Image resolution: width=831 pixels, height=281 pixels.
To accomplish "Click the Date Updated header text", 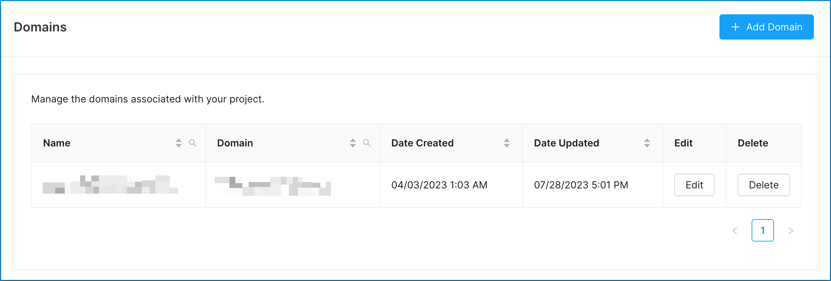I will pyautogui.click(x=567, y=143).
